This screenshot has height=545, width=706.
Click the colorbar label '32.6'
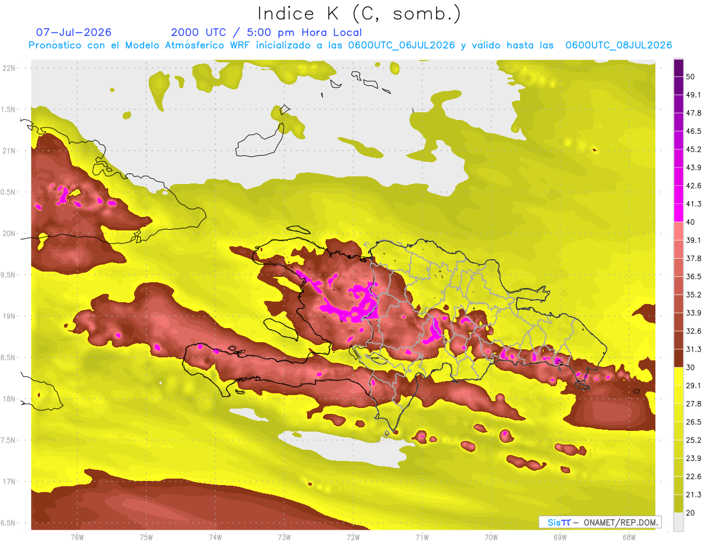(x=694, y=331)
